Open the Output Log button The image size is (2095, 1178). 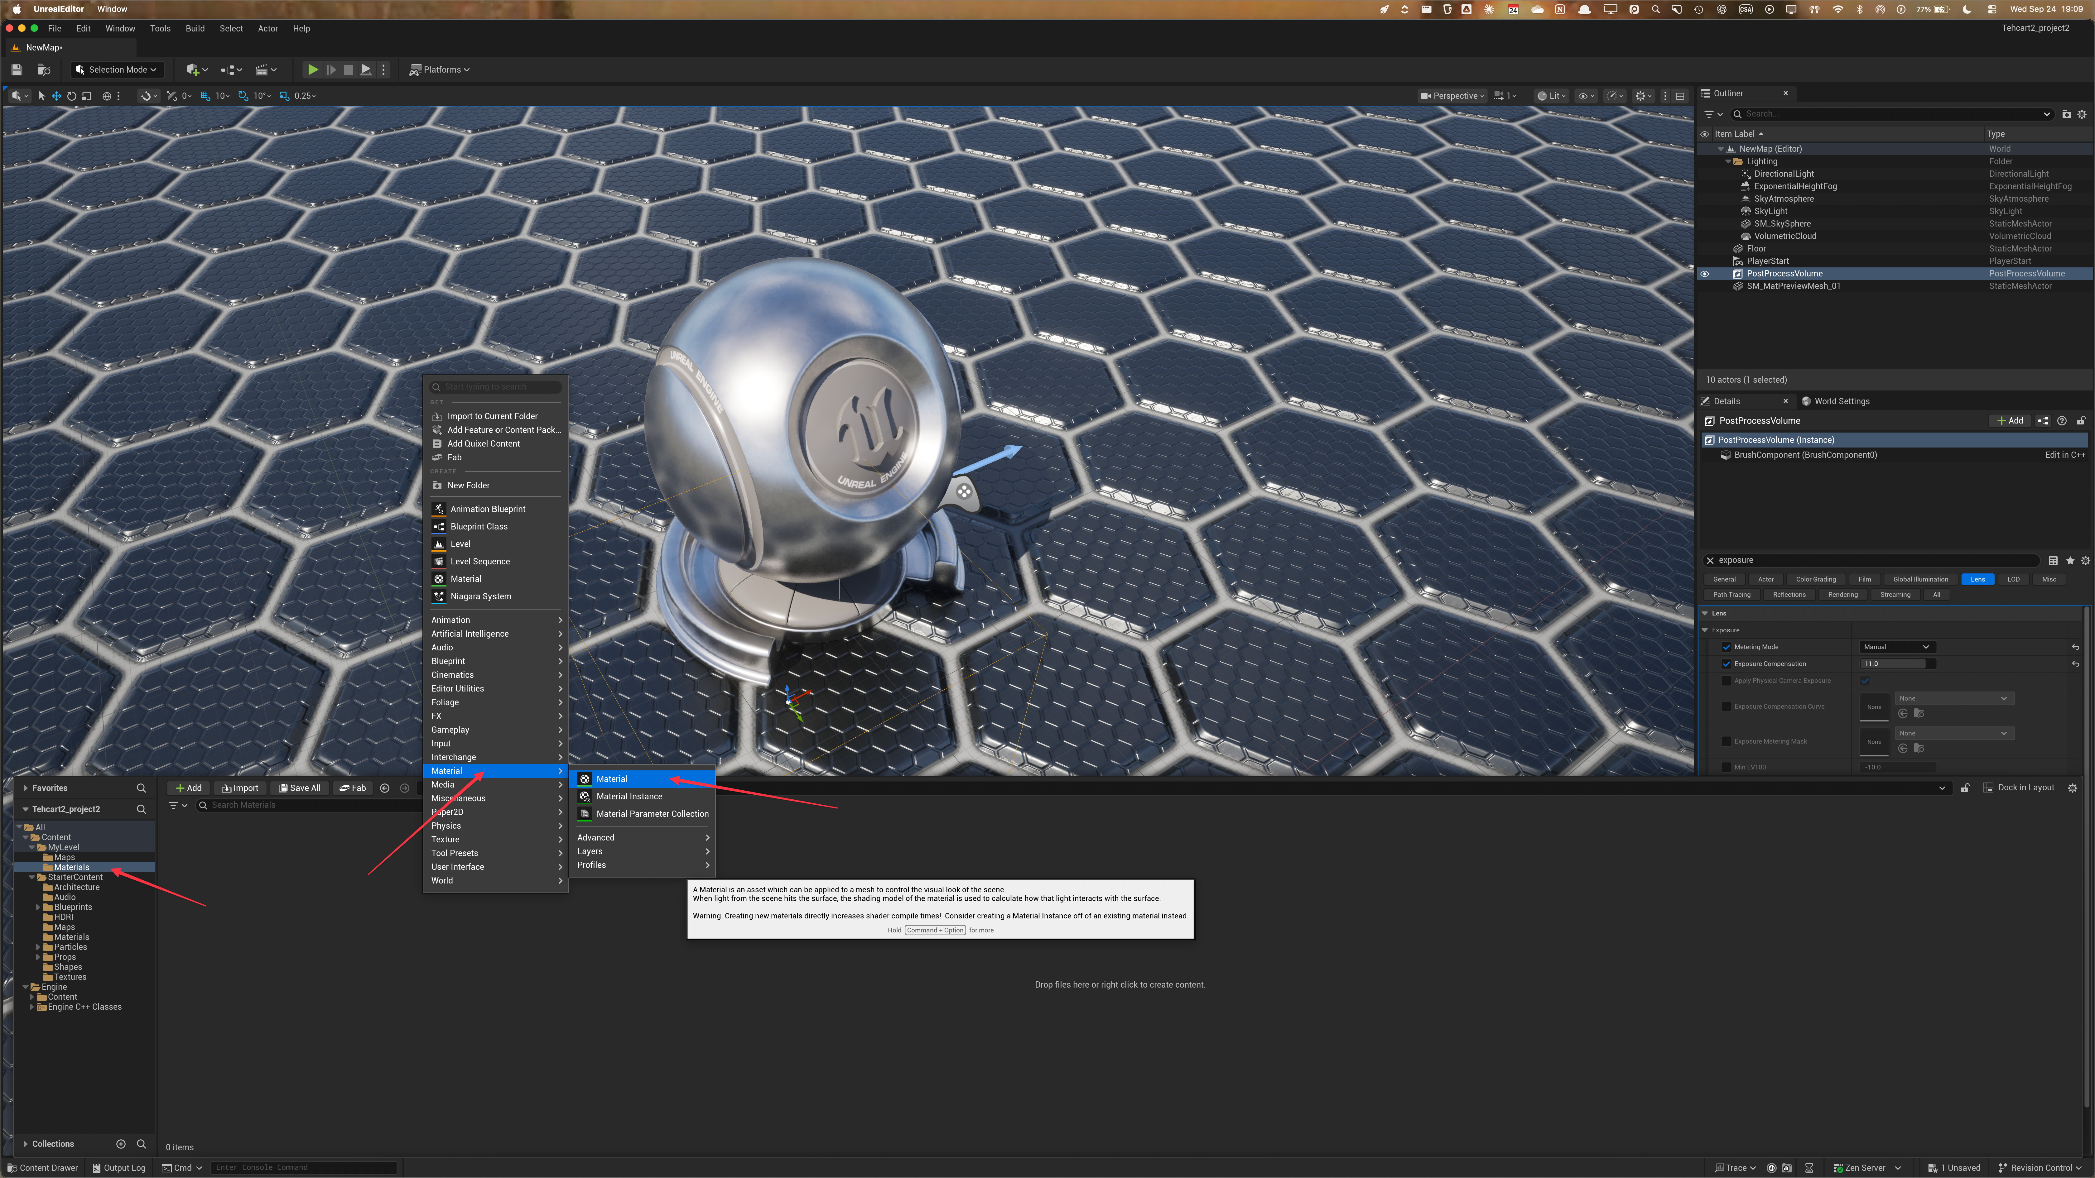point(119,1168)
